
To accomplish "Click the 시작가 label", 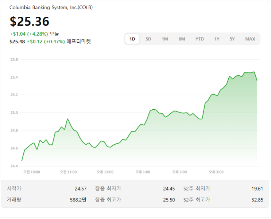I will click(x=14, y=188).
